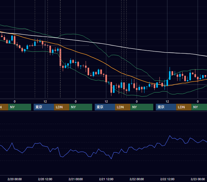Click the '12' hour label above 2/21 12:00
Viewport: 207px width, 182px height.
coord(106,102)
